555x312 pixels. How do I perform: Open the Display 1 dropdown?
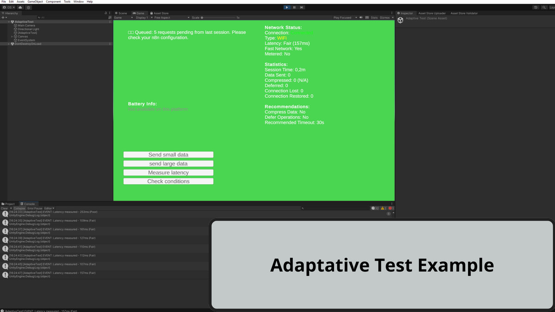click(x=143, y=18)
